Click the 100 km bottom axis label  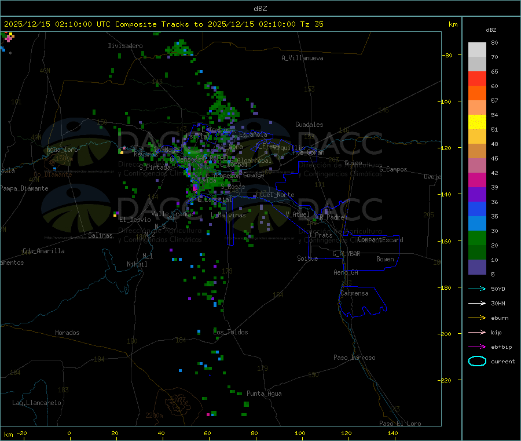(300, 433)
